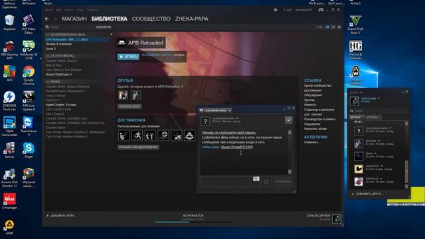Open DAEMON Tools Lite desktop icon
The height and width of the screenshot is (239, 425).
pos(9,100)
